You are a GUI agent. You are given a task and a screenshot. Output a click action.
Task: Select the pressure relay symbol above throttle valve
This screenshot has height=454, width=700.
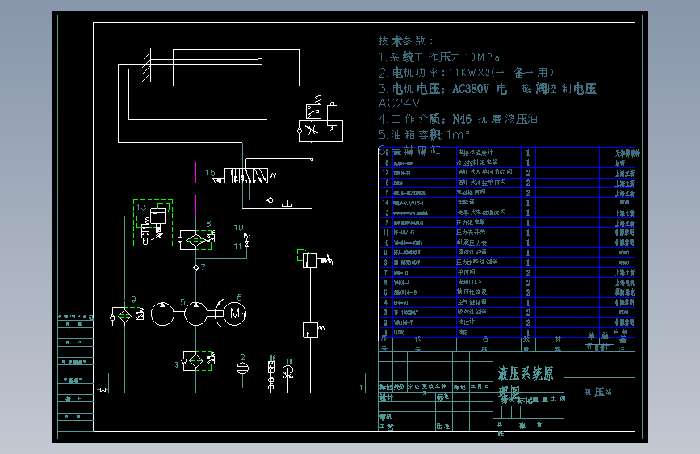pos(313,108)
